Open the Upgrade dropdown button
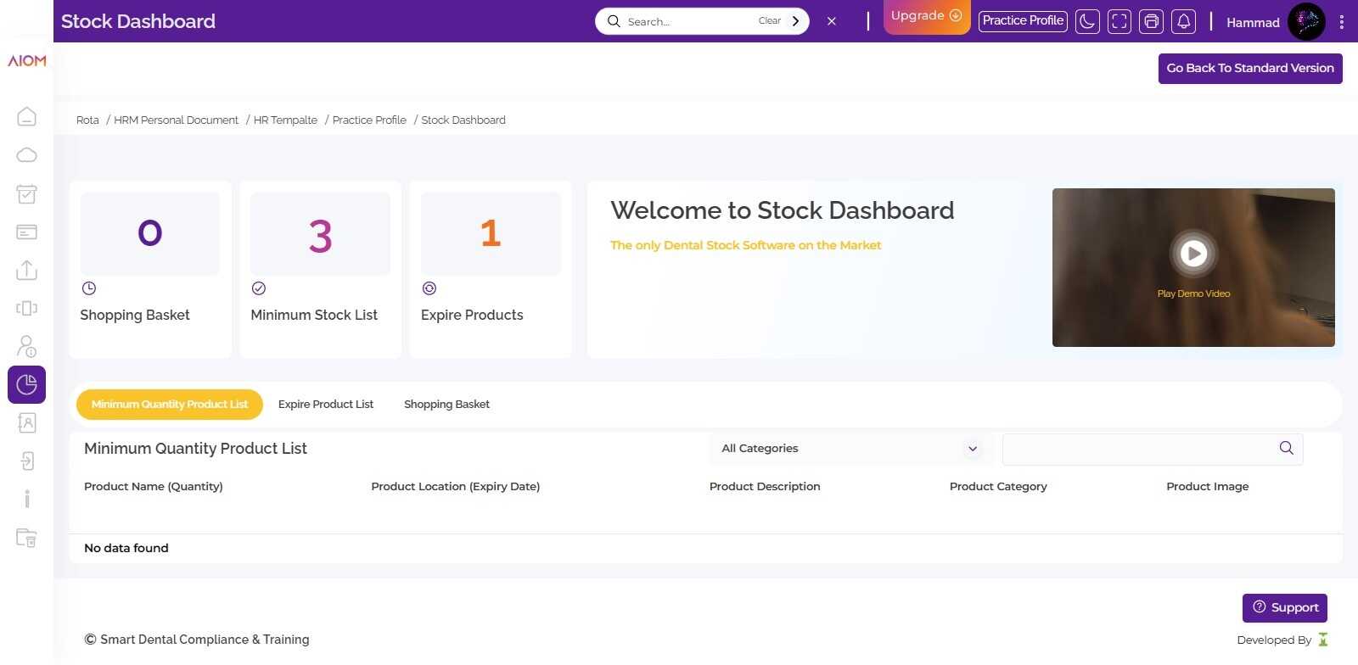The width and height of the screenshot is (1358, 665). (926, 16)
